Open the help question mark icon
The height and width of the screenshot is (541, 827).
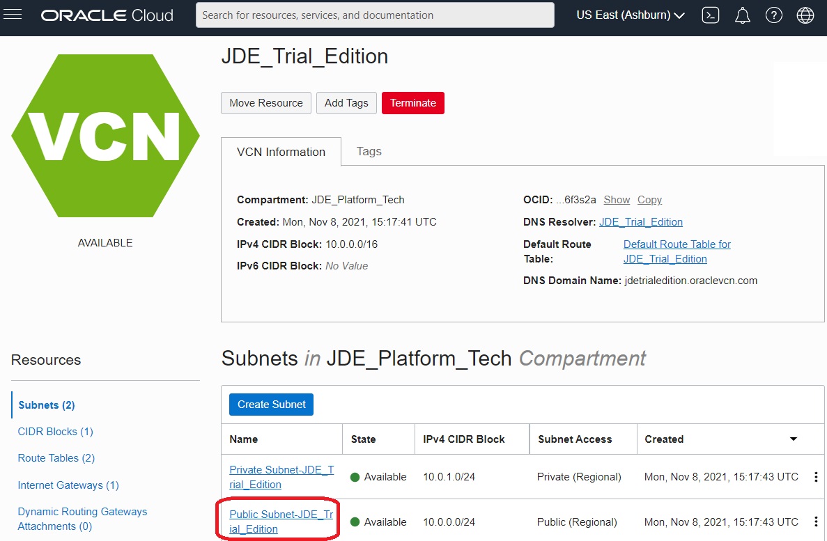[773, 15]
